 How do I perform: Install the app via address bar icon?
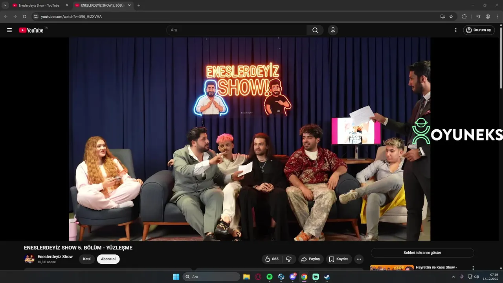(x=442, y=17)
